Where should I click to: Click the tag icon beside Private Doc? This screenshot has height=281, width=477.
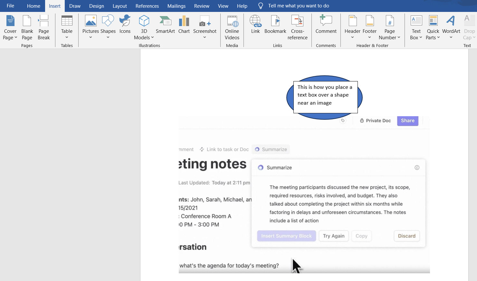tap(343, 120)
